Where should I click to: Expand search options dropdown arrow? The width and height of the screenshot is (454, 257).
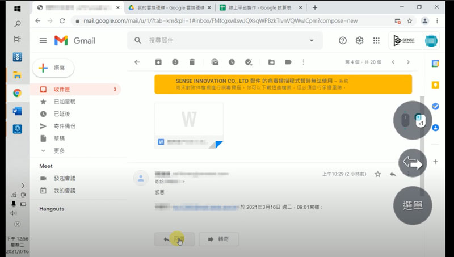pos(312,40)
